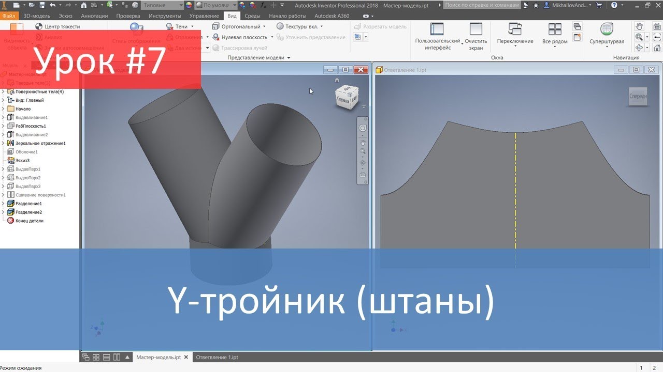663x372 pixels.
Task: Open the color wheel appearance icon
Action: click(x=189, y=5)
